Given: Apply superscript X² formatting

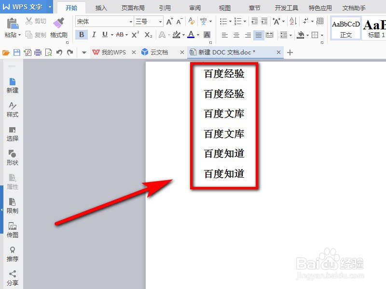Looking at the screenshot, I should pos(135,35).
